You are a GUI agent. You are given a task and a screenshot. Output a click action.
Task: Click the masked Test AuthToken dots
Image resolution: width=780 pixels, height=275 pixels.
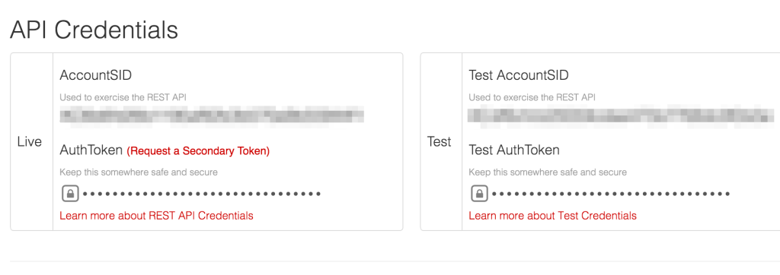pos(611,194)
